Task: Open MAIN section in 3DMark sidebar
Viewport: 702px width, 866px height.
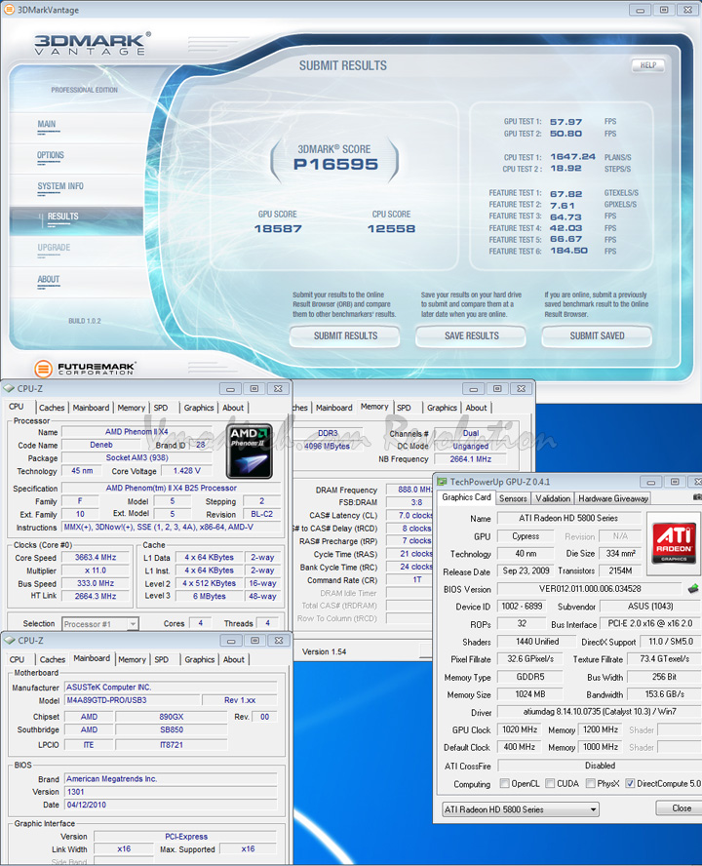Action: (47, 124)
